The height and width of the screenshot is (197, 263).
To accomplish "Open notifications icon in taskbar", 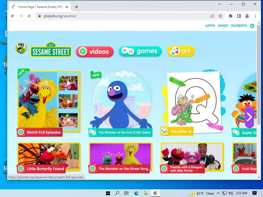I will click(x=254, y=193).
